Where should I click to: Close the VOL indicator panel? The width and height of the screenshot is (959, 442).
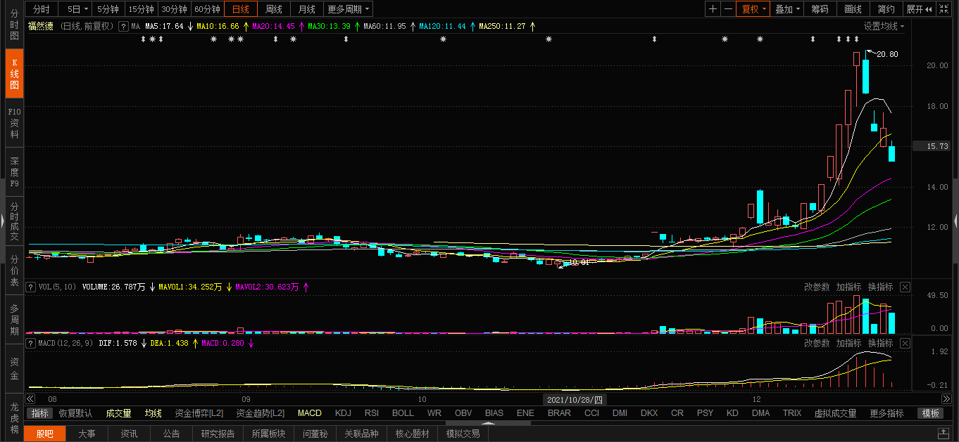coord(905,287)
